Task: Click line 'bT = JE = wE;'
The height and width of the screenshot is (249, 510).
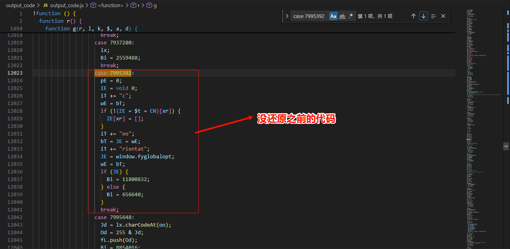Action: pyautogui.click(x=120, y=141)
